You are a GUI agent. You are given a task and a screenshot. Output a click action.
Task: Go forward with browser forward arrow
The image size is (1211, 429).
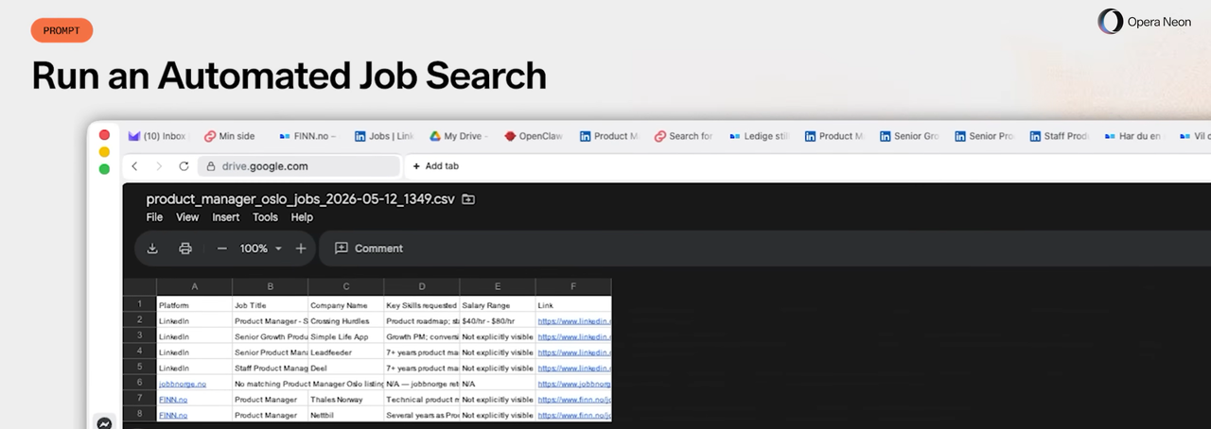tap(159, 166)
